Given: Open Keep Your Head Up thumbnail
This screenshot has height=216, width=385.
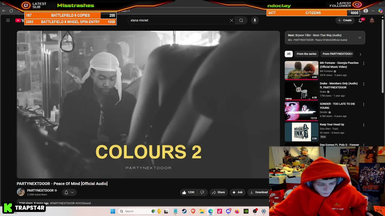Looking at the screenshot, I should (x=301, y=132).
